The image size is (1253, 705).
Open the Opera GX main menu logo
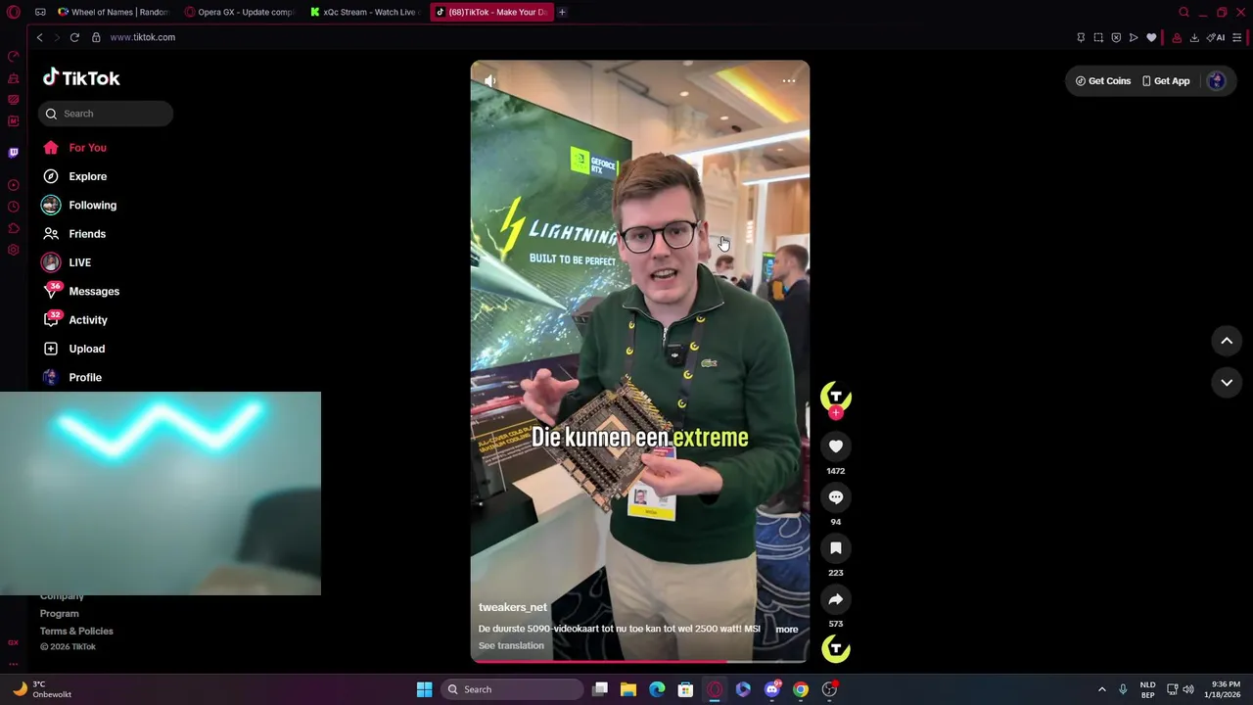(x=14, y=12)
